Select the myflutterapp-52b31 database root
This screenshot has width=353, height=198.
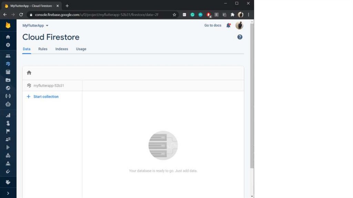(49, 86)
